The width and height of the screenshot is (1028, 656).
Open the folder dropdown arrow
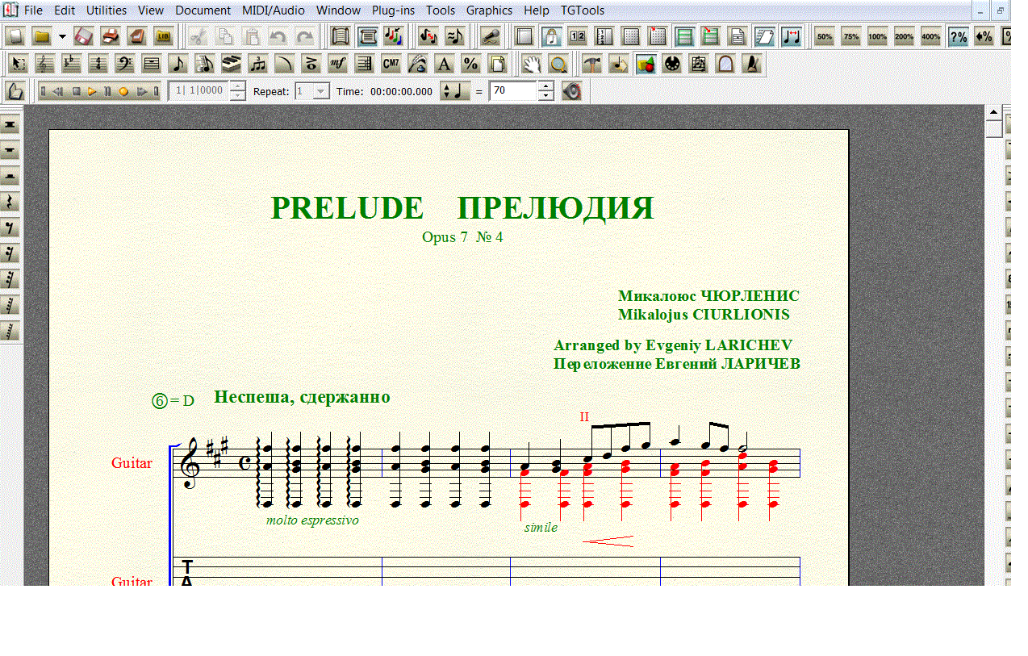pyautogui.click(x=62, y=36)
